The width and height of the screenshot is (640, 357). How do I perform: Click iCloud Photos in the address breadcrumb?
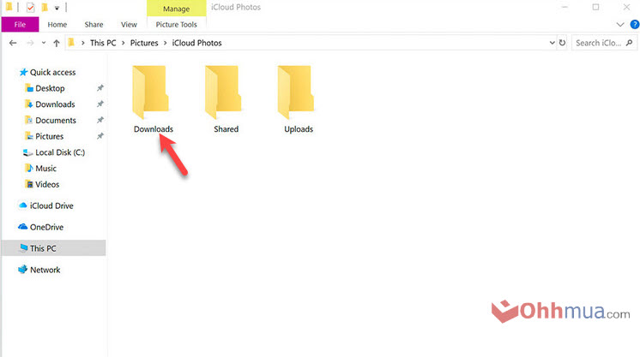[196, 43]
